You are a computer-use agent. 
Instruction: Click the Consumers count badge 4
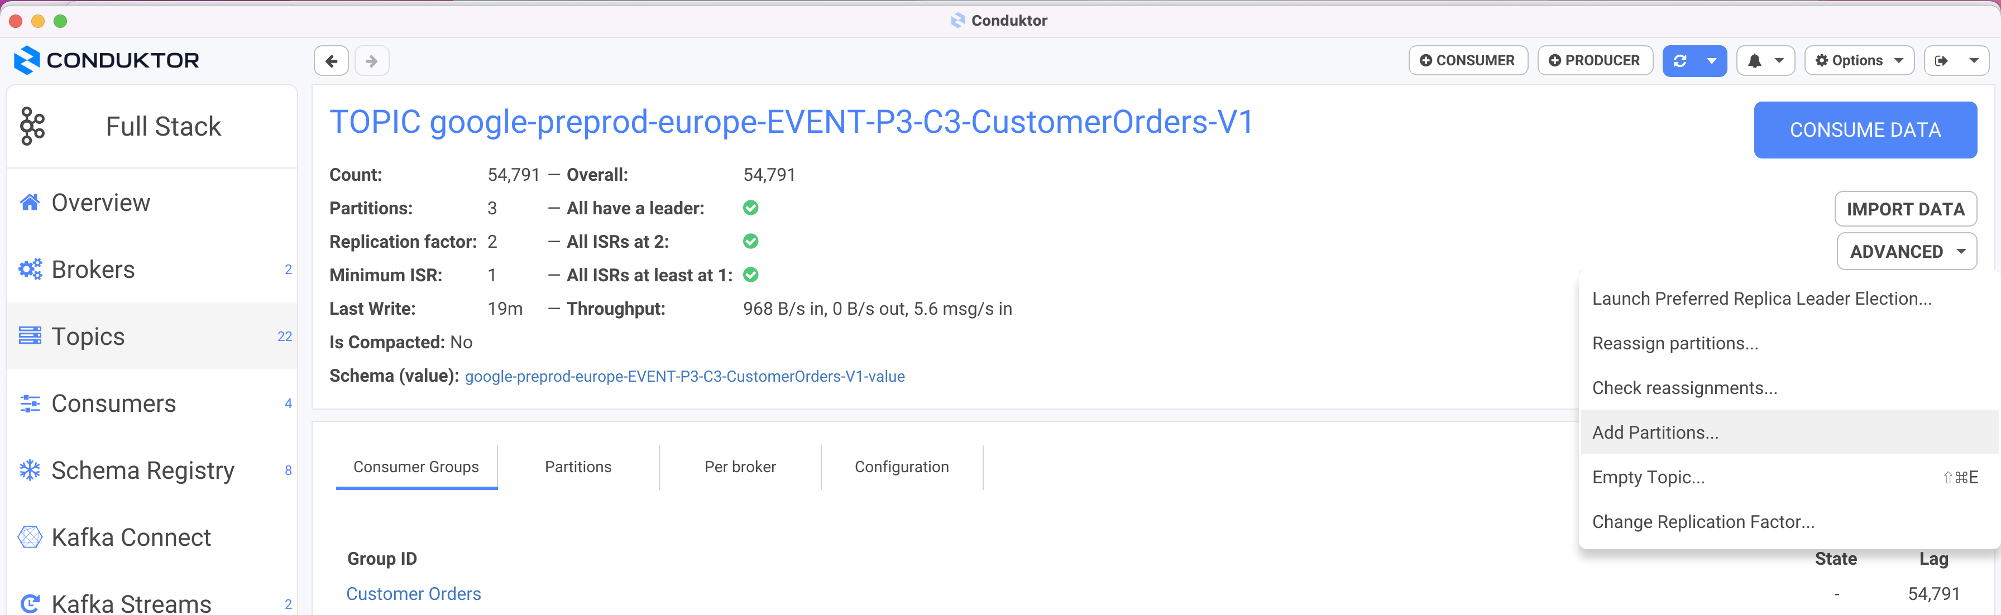288,404
